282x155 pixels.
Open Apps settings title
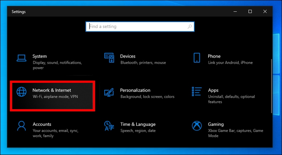pos(213,90)
